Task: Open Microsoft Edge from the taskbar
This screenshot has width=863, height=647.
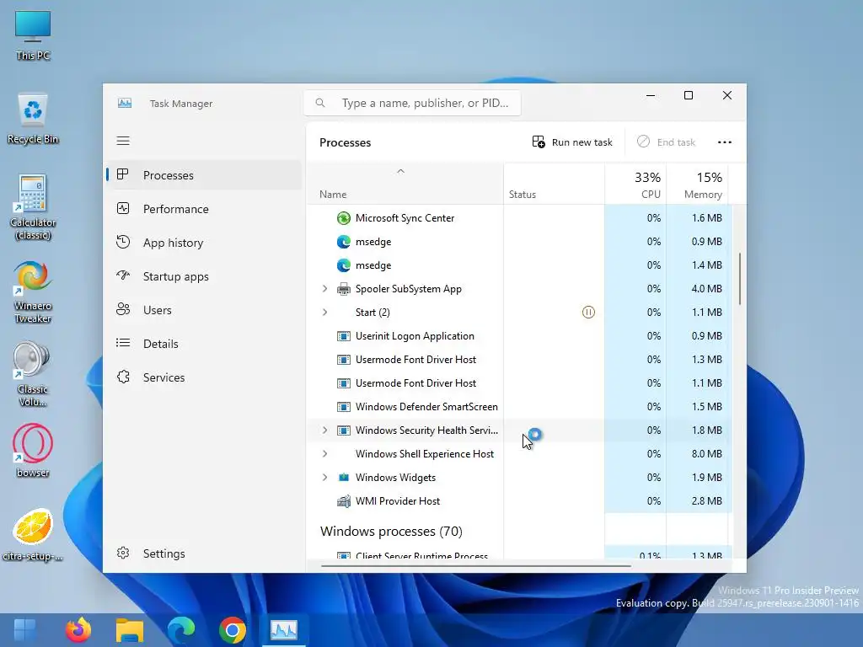Action: (x=181, y=630)
